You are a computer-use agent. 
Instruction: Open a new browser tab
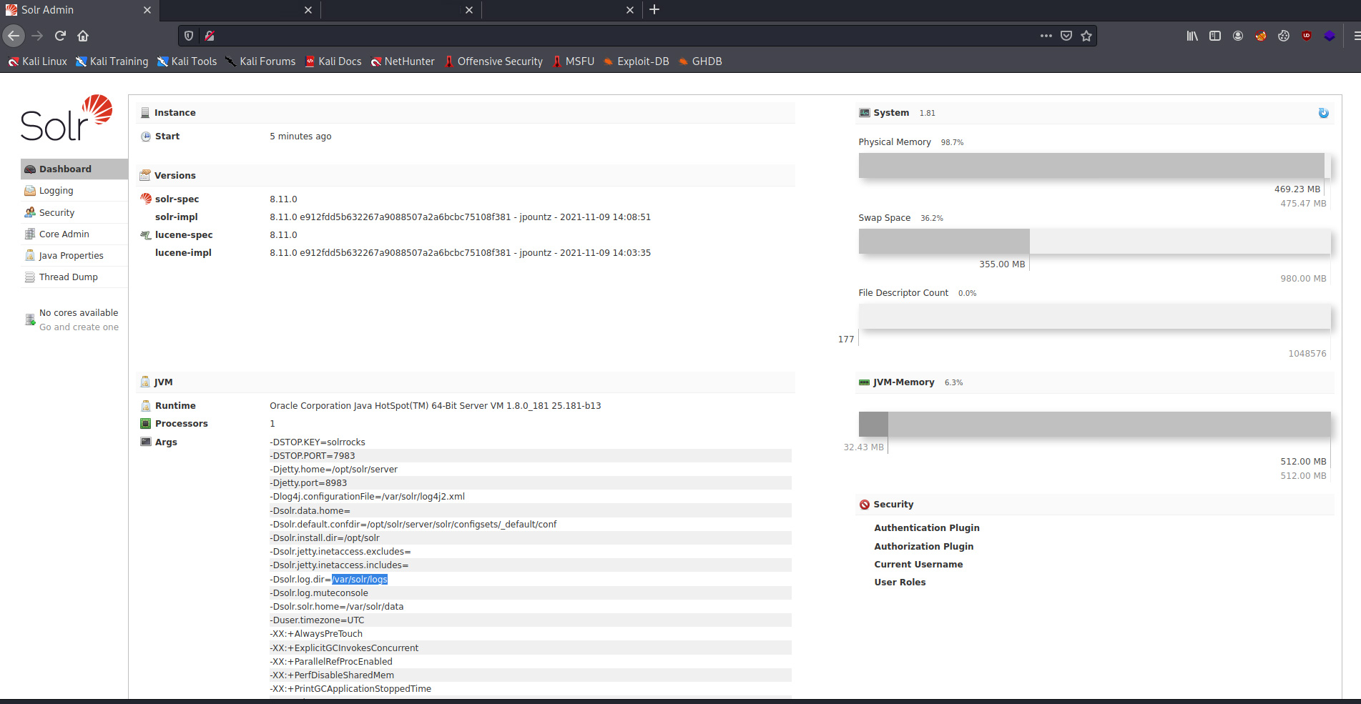tap(654, 10)
